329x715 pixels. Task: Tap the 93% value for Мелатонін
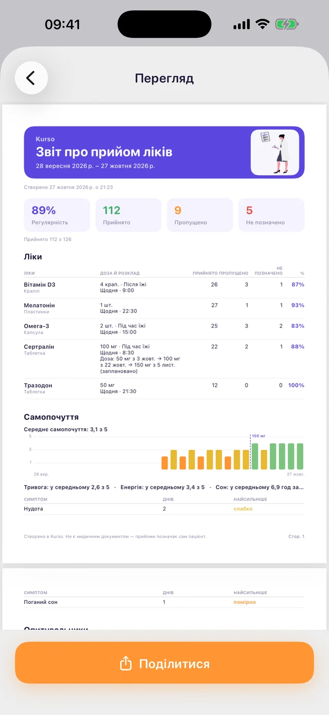pyautogui.click(x=298, y=305)
